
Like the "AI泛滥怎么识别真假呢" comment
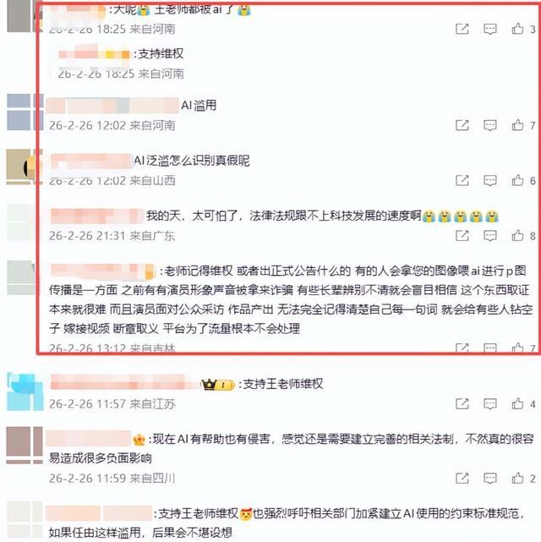click(x=517, y=180)
